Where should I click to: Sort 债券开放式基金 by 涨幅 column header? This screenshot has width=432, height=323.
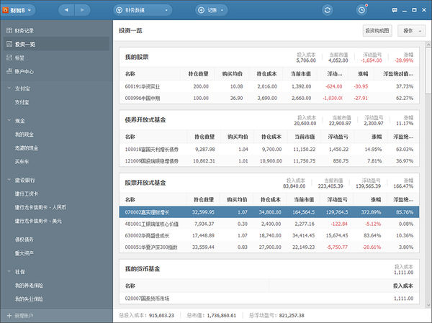[x=377, y=137]
